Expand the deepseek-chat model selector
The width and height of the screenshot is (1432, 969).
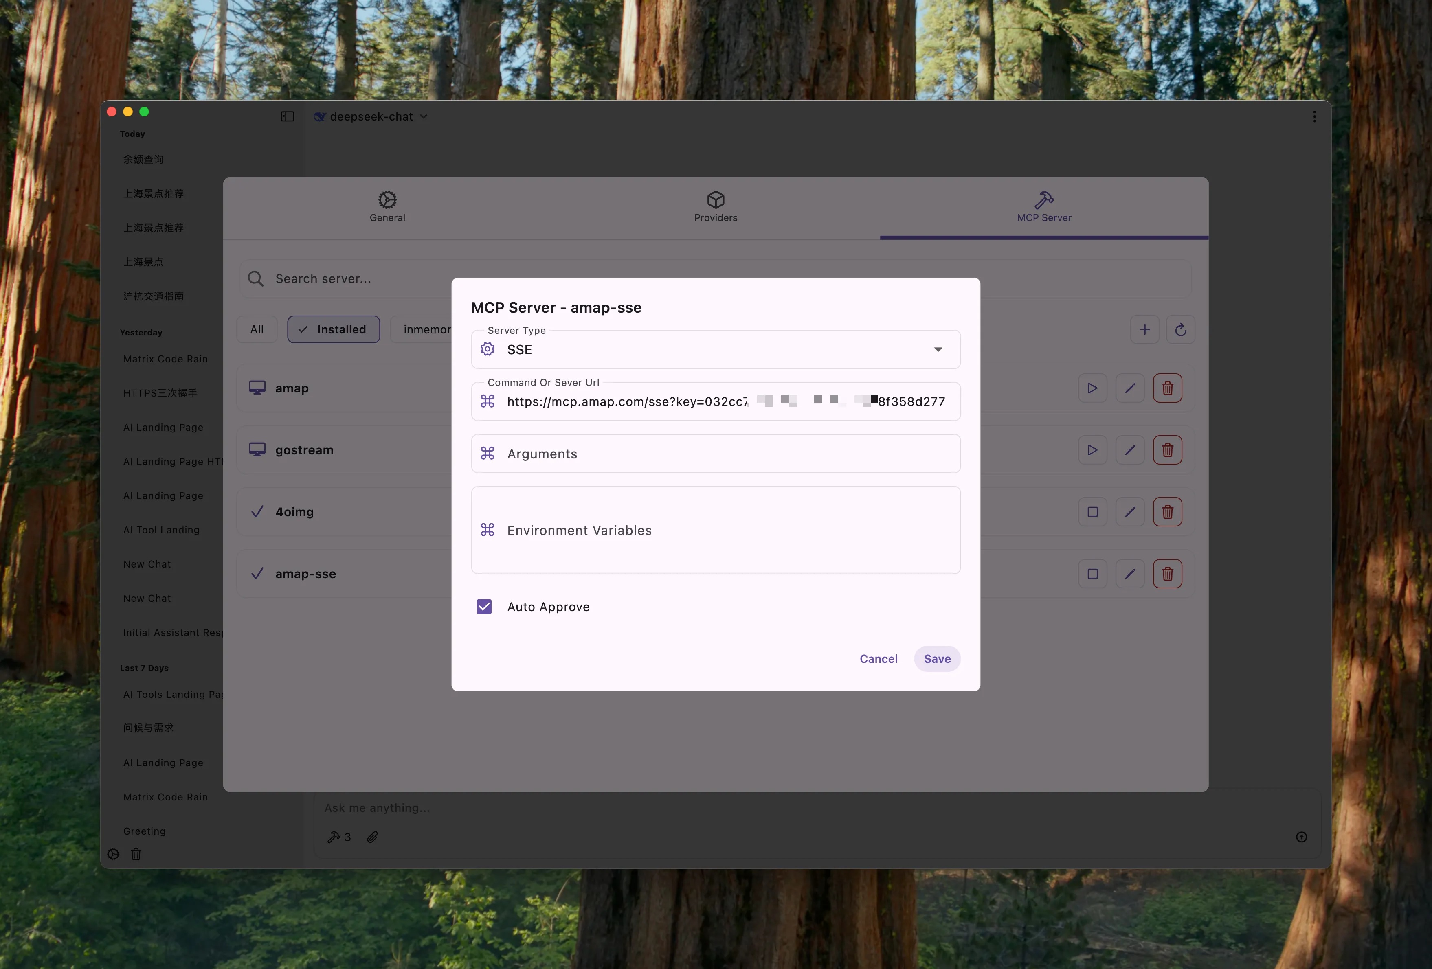(x=371, y=116)
